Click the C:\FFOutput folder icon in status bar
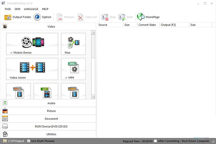216x144 pixels. pos(5,141)
